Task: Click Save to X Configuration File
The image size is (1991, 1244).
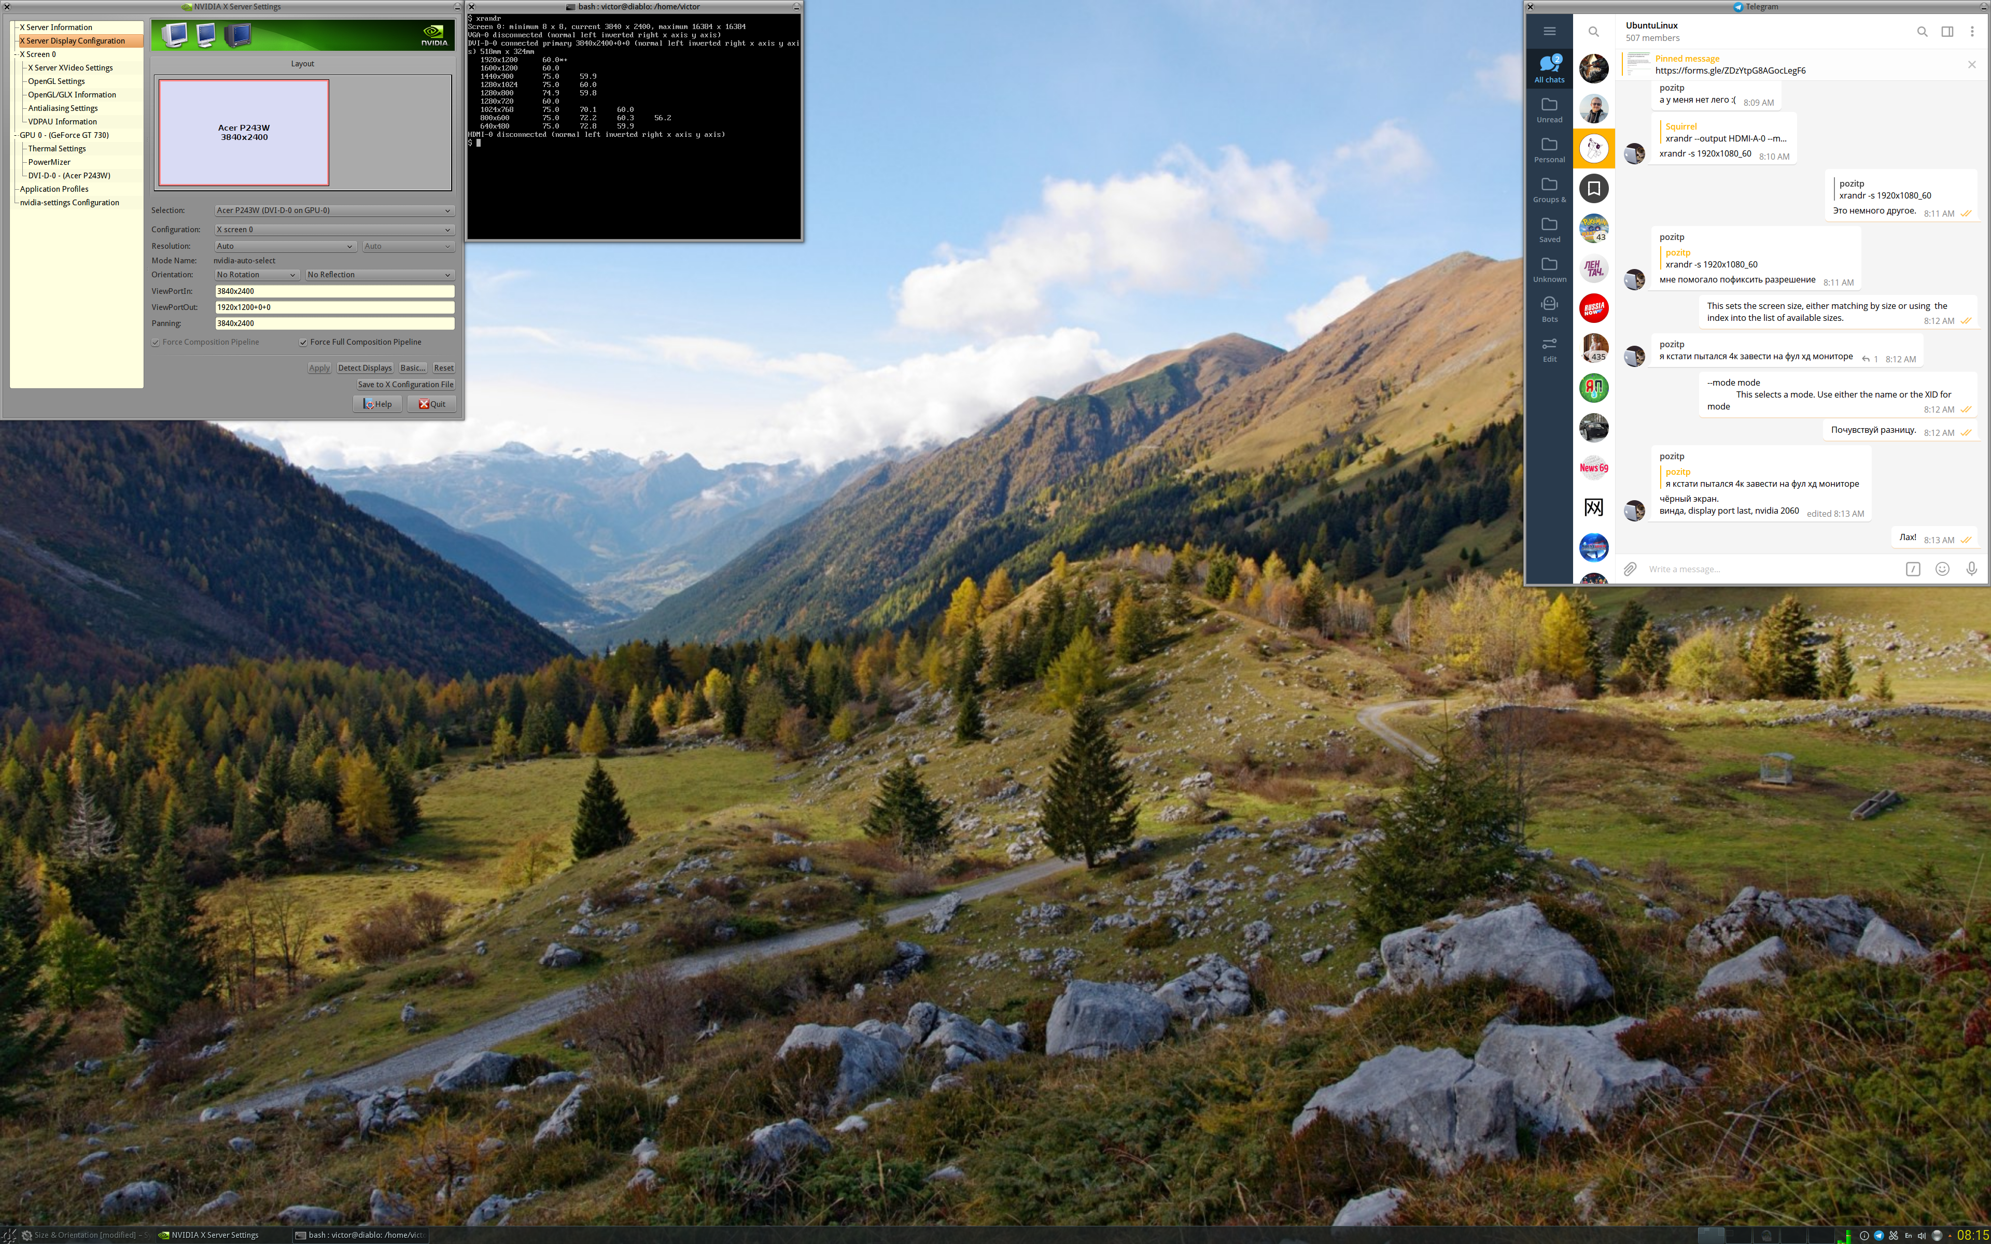Action: (x=405, y=384)
